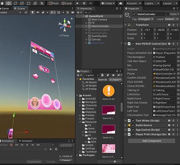180x165 pixels.
Task: Toggle MainController active checkbox
Action: pyautogui.click(x=134, y=14)
